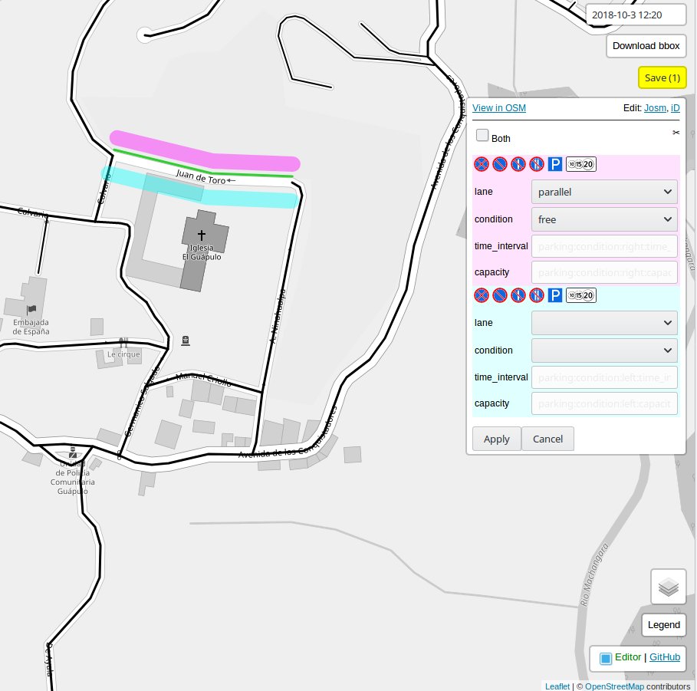Open the lane dropdown showing parallel
Screen dimensions: 697x691
[604, 192]
